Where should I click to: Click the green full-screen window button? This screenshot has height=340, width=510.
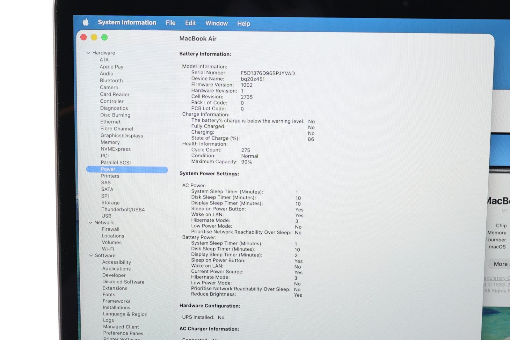[104, 37]
